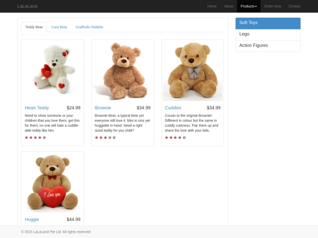Screen dimensions: 318x238
Task: Select the Teddy Bear tab
Action: pos(34,27)
